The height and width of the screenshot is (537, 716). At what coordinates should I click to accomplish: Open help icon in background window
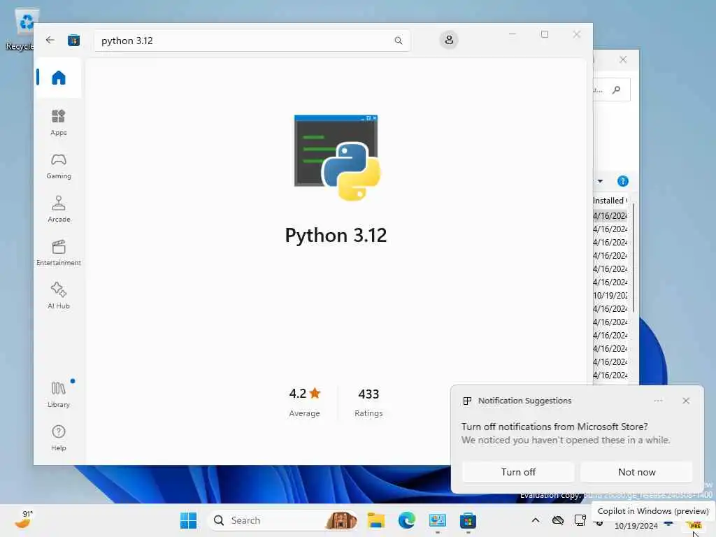622,181
